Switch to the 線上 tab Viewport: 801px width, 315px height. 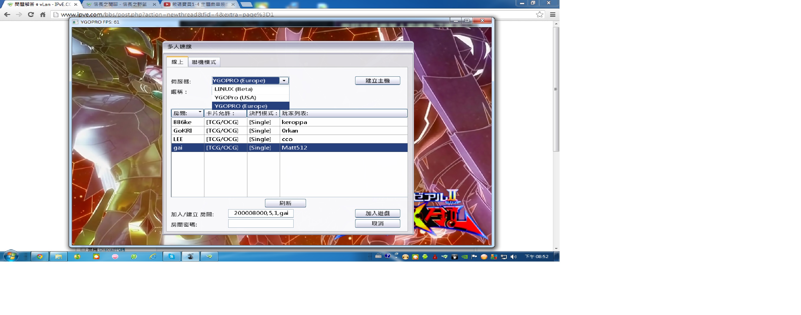click(x=177, y=62)
